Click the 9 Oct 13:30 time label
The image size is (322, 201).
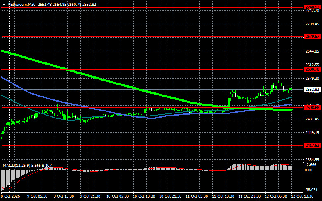[x=63, y=196]
